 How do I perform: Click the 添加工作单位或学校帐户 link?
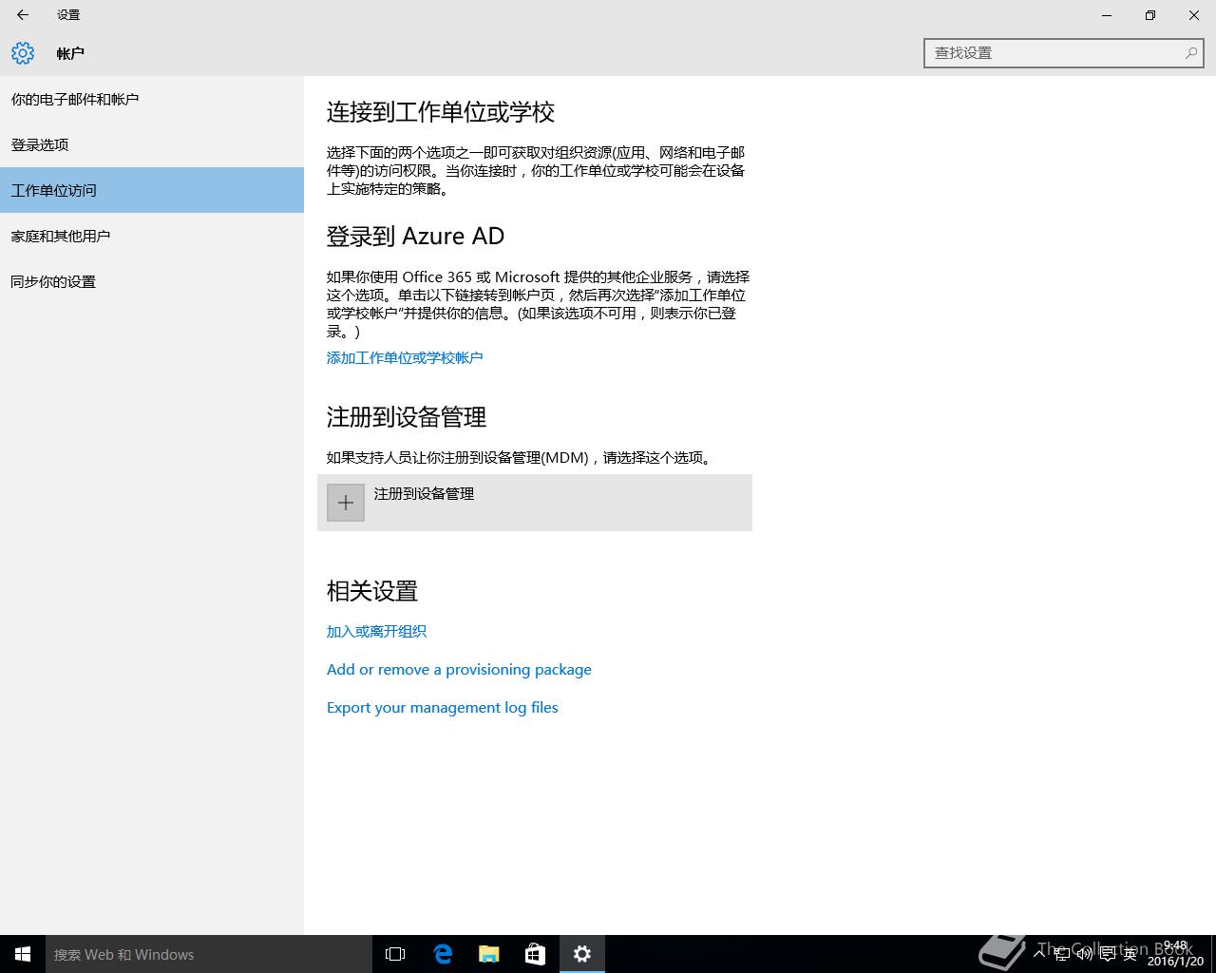[x=405, y=357]
